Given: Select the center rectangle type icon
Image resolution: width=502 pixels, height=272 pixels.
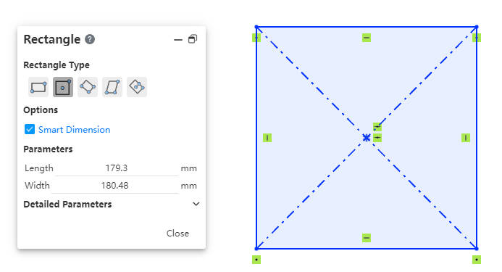Looking at the screenshot, I should (63, 87).
